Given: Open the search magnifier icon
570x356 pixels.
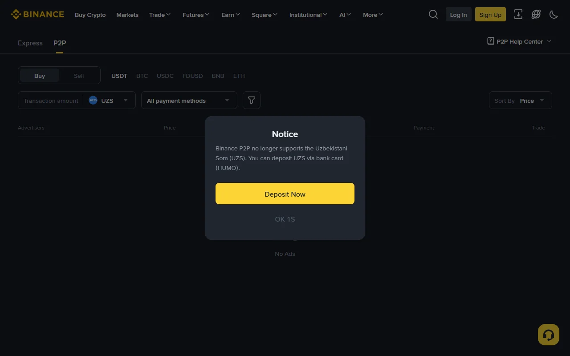Looking at the screenshot, I should point(433,14).
